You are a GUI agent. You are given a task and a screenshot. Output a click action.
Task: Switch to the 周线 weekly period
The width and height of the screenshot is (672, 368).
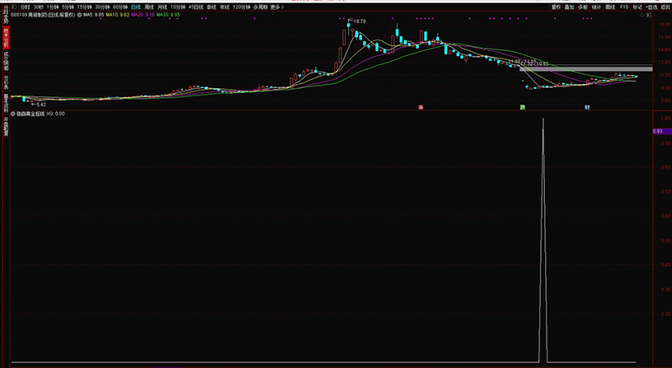coord(149,7)
